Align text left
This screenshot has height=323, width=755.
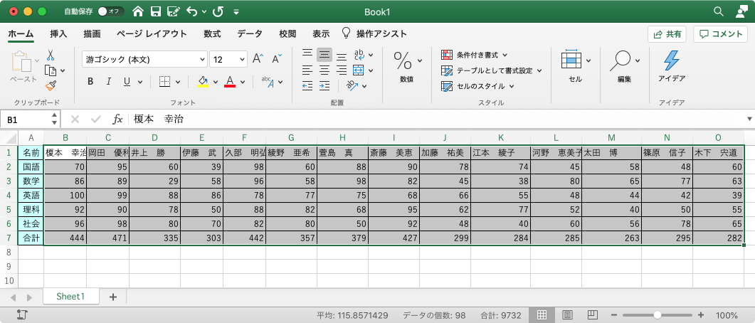pos(307,70)
